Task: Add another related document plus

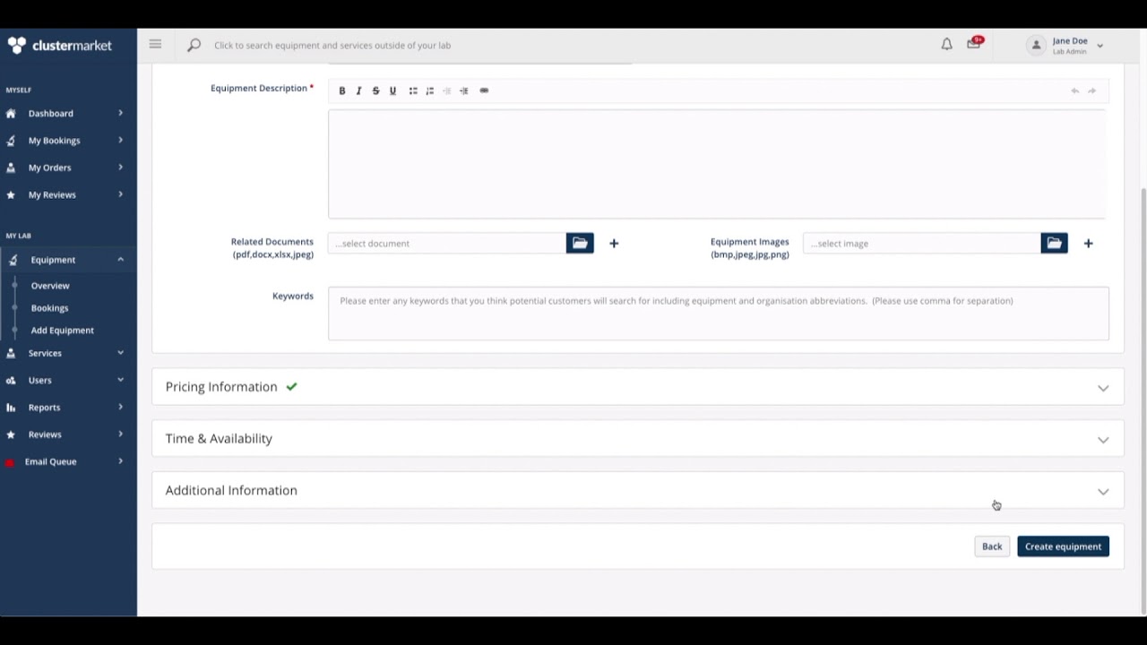Action: (x=614, y=243)
